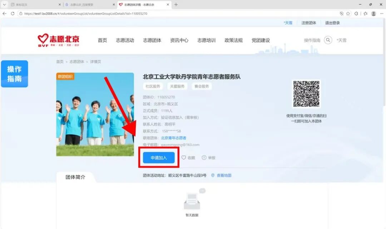Image resolution: width=386 pixels, height=229 pixels.
Task: Click the location pin icon near 查看地图
Action: 213,175
